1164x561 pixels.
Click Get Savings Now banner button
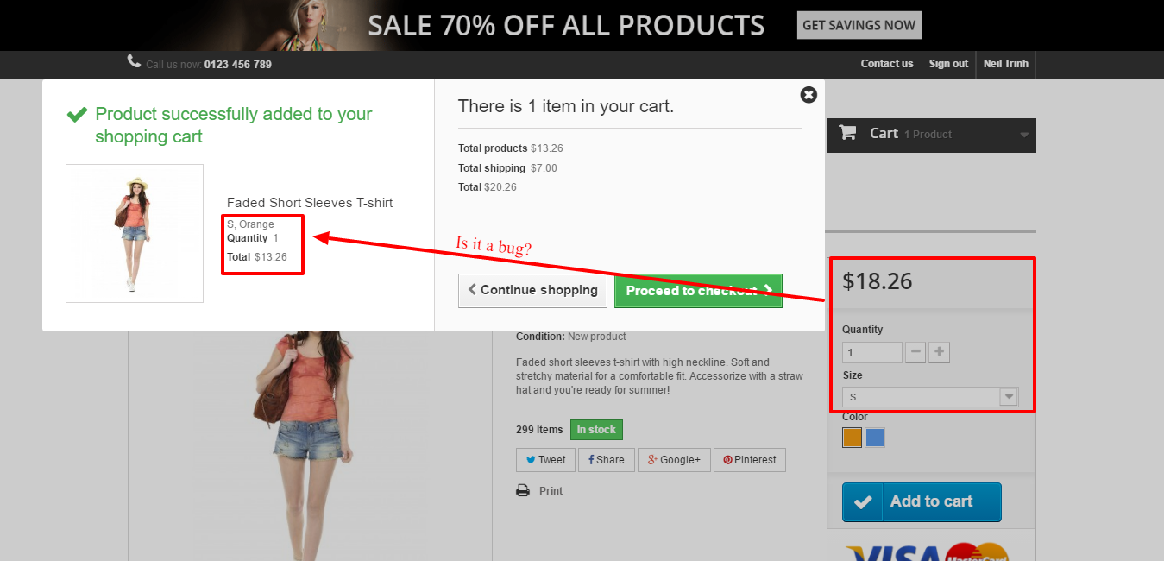859,25
